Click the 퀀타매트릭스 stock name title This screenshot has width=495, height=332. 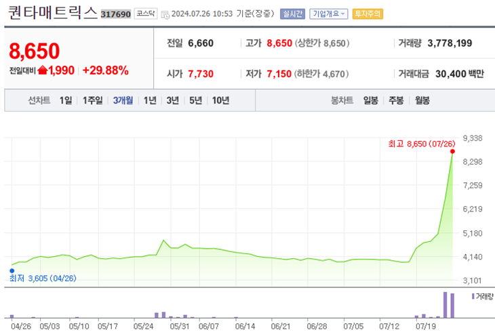pos(52,13)
